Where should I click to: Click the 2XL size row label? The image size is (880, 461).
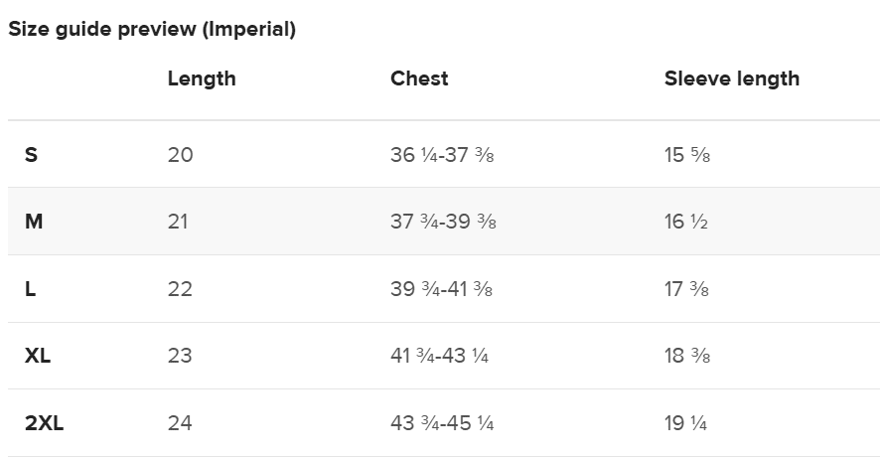pos(45,423)
